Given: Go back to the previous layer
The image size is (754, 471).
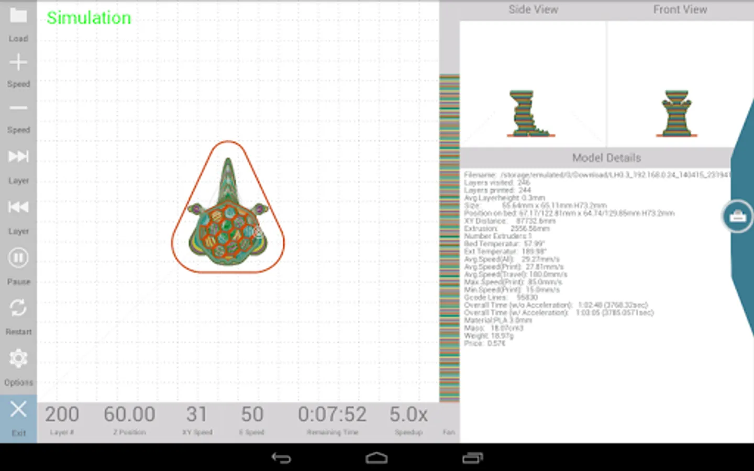Looking at the screenshot, I should coord(18,207).
